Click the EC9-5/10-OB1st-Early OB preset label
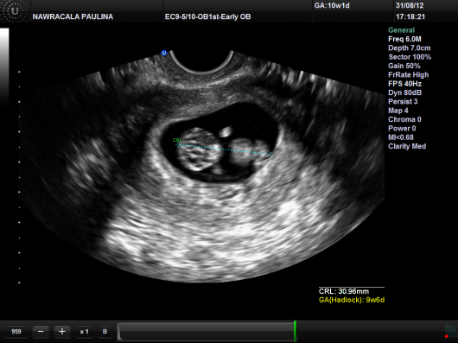 click(x=208, y=16)
